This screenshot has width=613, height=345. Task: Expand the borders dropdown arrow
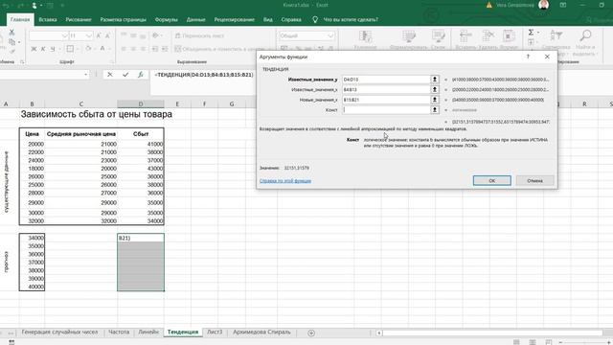click(x=77, y=49)
